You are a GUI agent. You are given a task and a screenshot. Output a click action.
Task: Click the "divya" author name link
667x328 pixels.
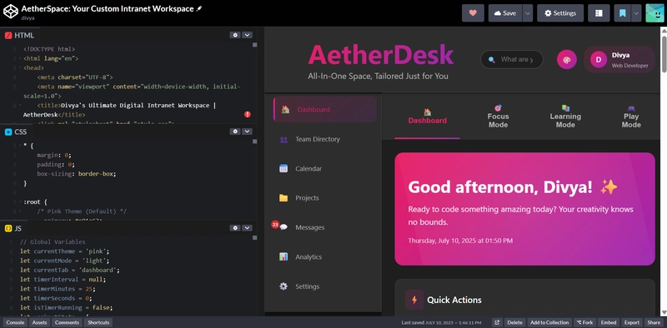point(28,17)
